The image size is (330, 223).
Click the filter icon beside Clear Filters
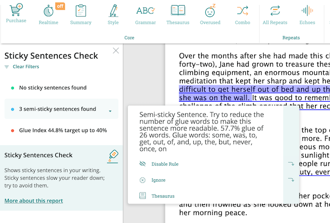tap(7, 67)
